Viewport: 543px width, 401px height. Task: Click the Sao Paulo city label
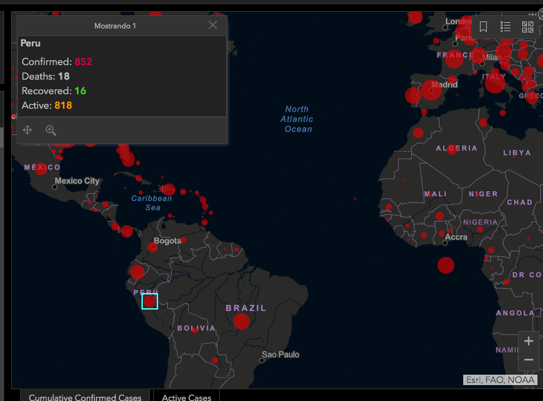[280, 355]
